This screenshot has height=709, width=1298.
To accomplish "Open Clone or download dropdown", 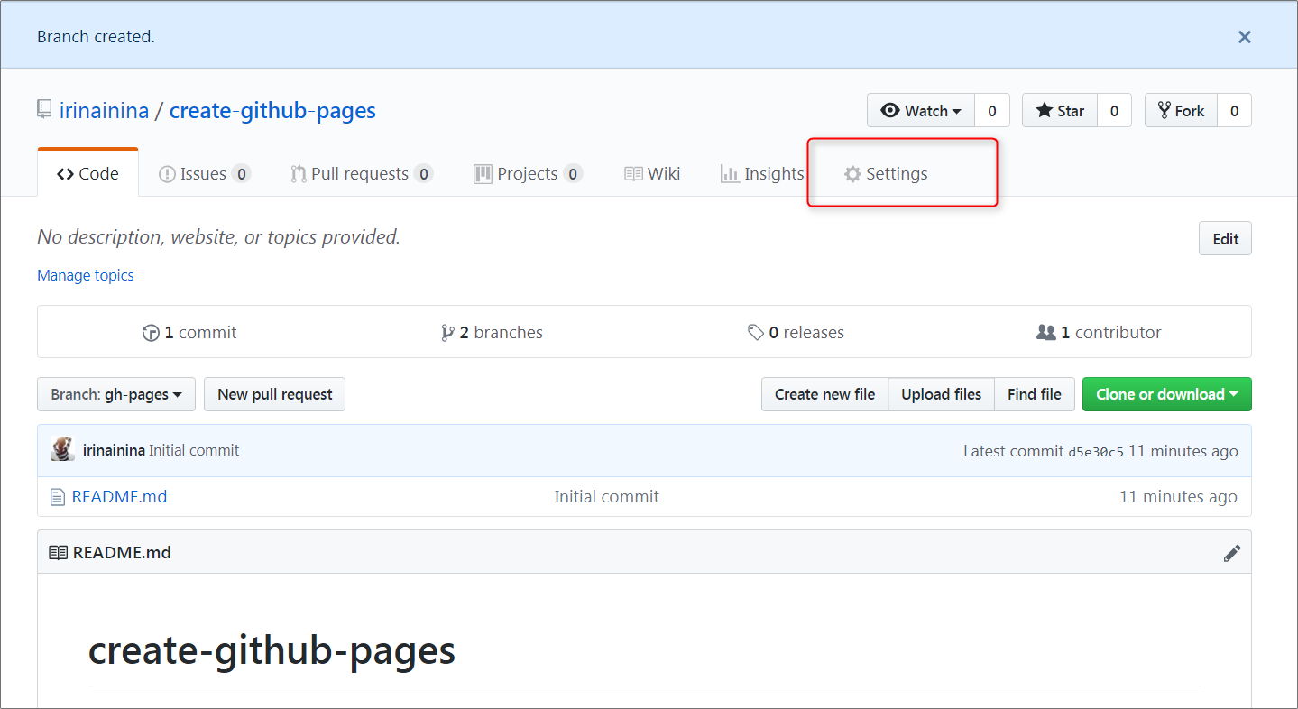I will pos(1167,394).
